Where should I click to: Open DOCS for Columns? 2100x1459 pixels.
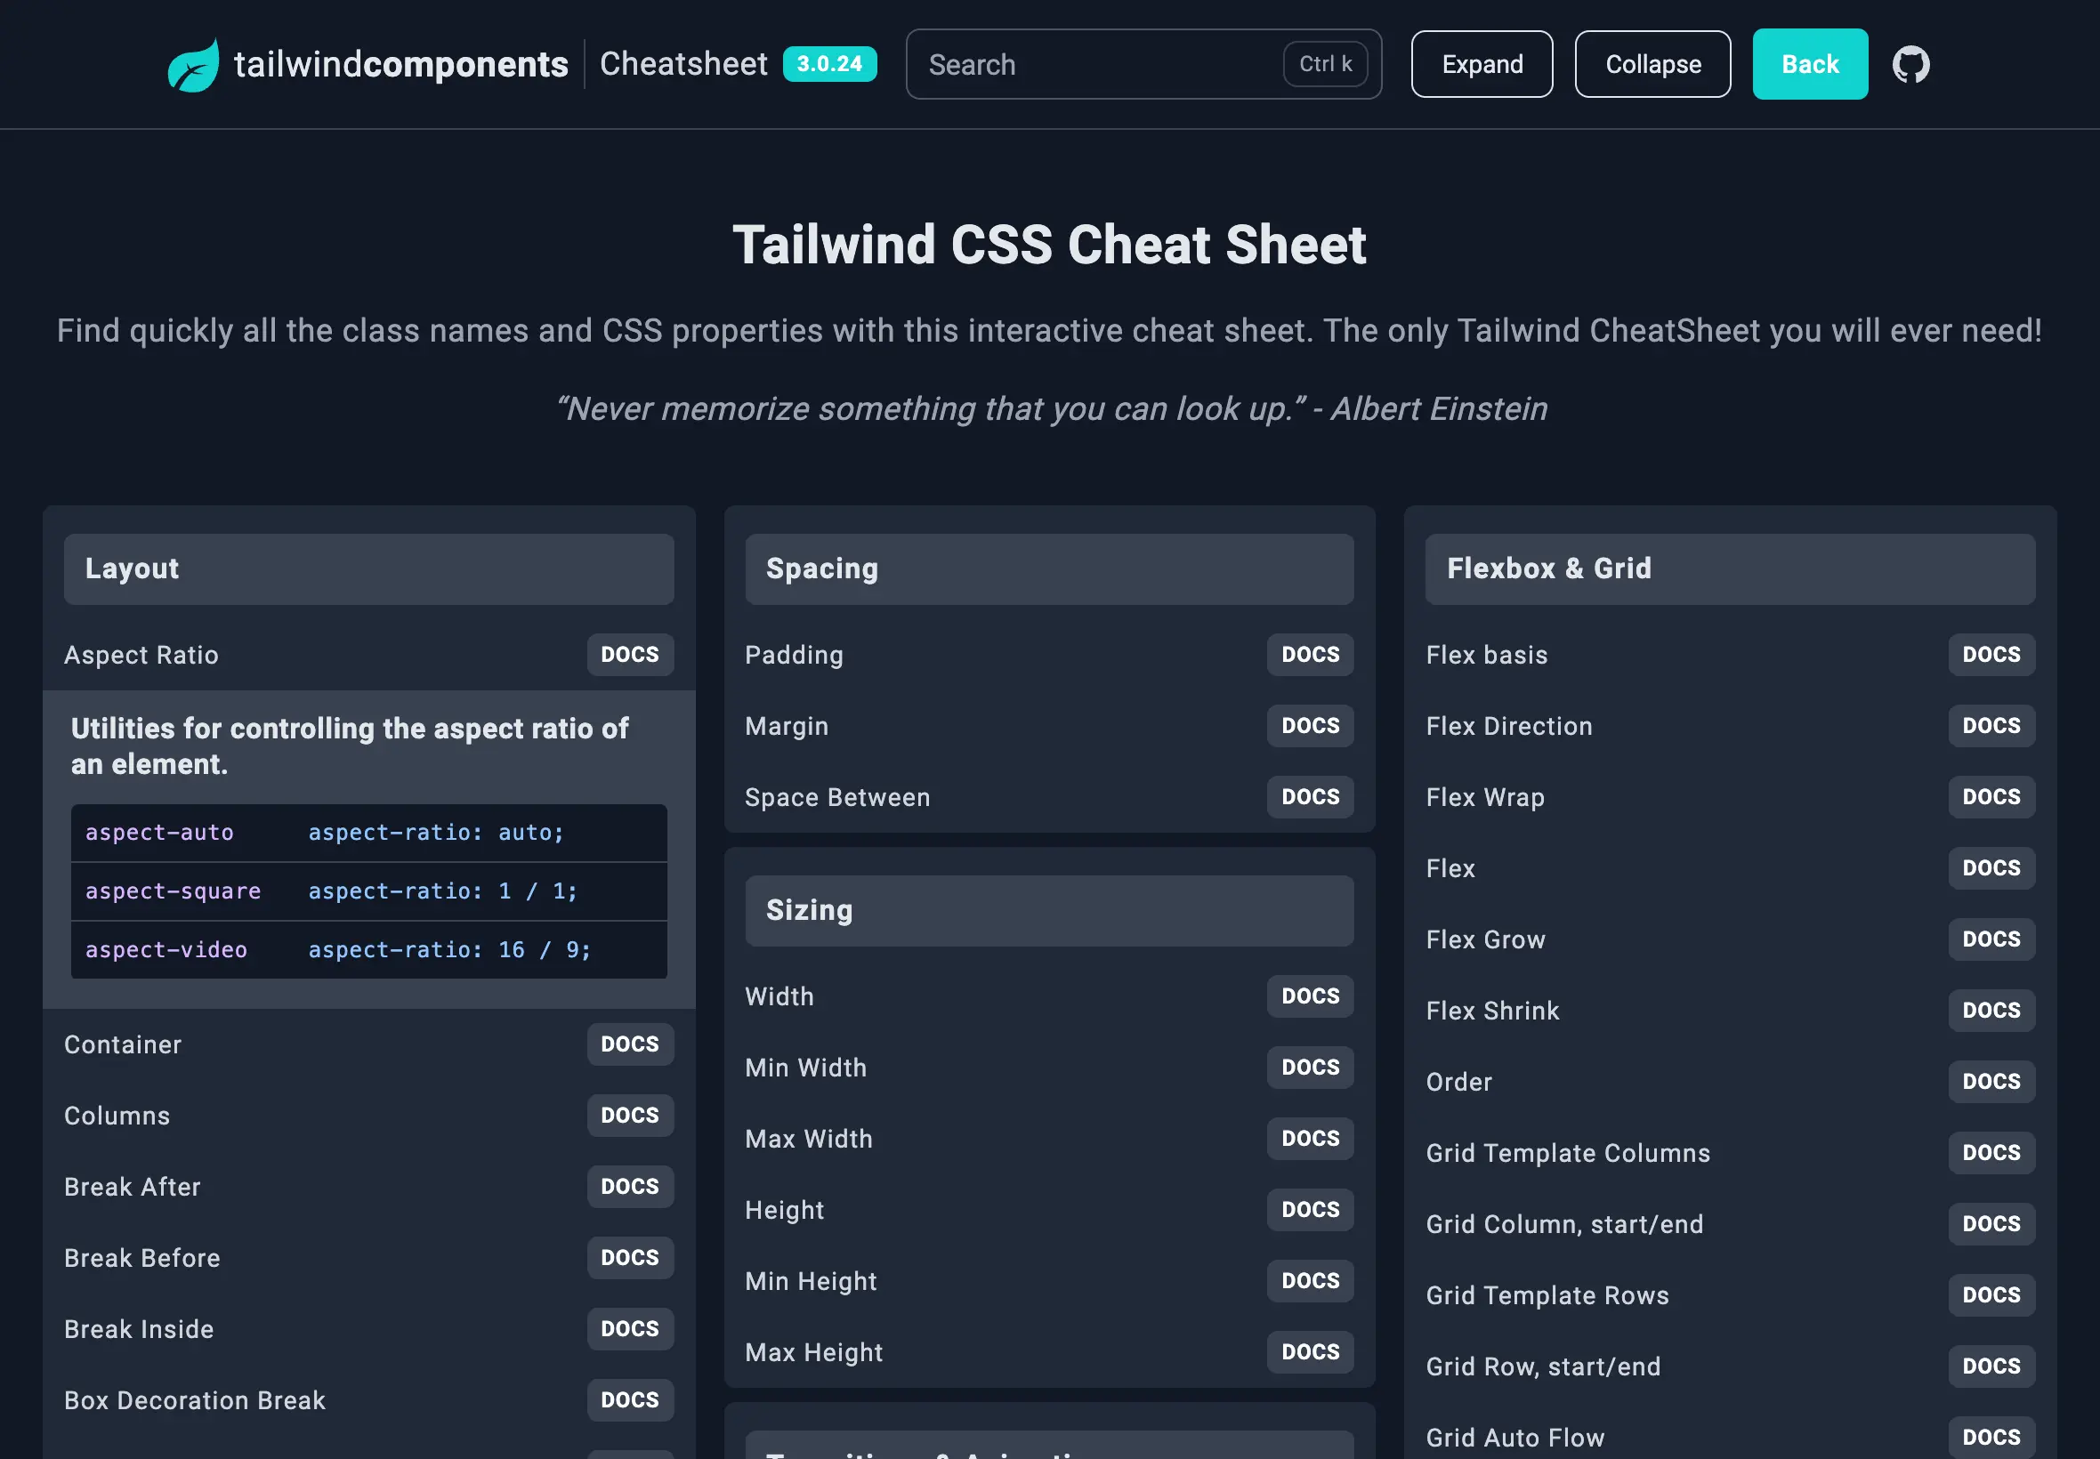click(630, 1116)
